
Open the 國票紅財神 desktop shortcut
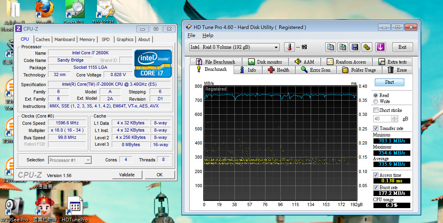tap(45, 210)
